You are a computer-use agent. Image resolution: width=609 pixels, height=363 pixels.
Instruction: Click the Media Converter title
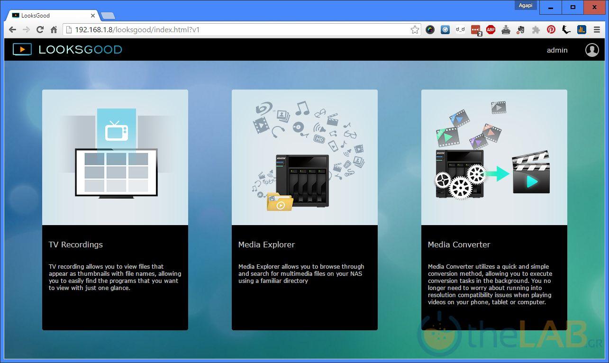click(x=459, y=245)
